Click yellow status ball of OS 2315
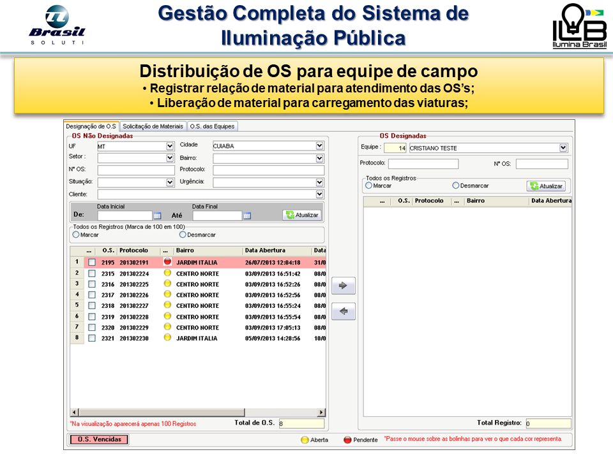 [168, 273]
